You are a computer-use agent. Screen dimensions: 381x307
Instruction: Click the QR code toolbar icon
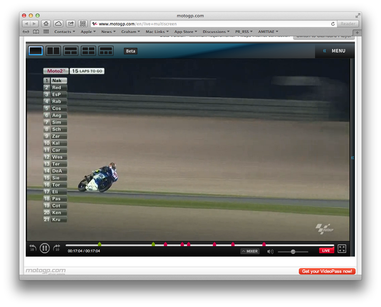[x=83, y=24]
